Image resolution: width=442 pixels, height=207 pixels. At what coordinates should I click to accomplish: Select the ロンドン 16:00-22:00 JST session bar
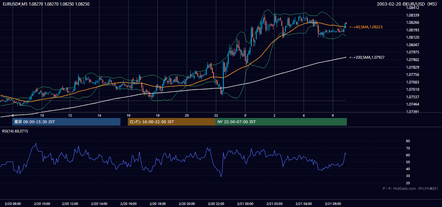(172, 122)
